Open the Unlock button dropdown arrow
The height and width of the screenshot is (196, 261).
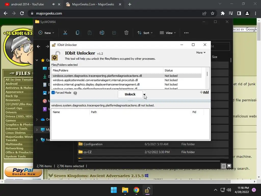[144, 94]
